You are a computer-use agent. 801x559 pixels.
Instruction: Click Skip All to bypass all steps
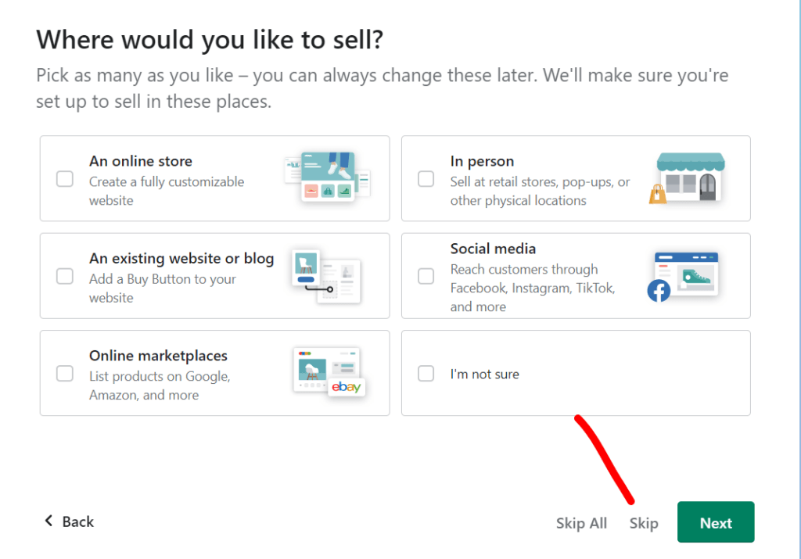point(581,522)
